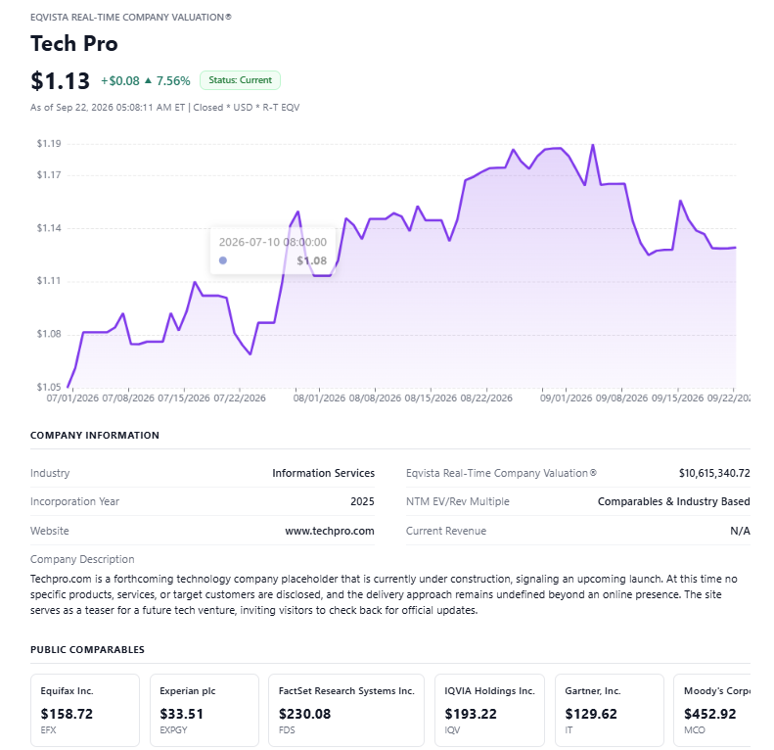Screen dimensions: 774x750
Task: Click the $129.62 Gartner price
Action: tap(591, 714)
